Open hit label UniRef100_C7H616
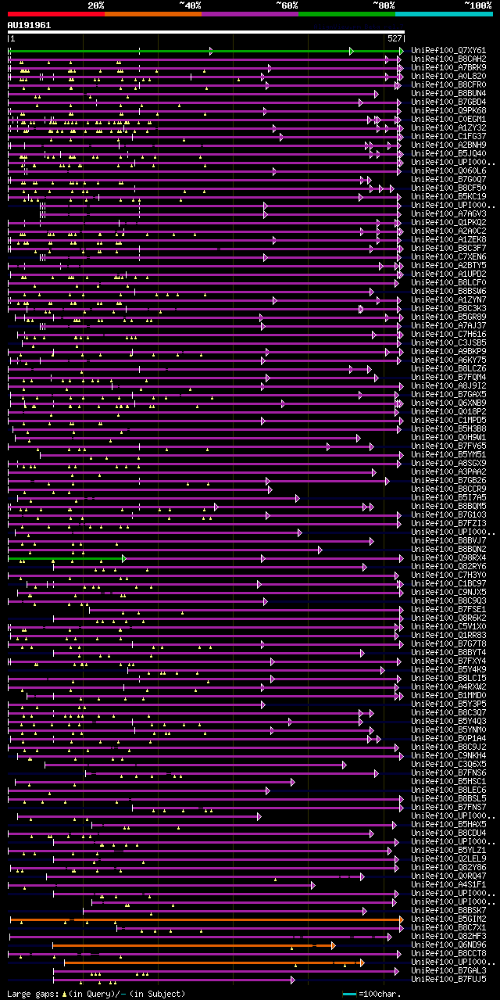The image size is (500, 1000). click(448, 335)
